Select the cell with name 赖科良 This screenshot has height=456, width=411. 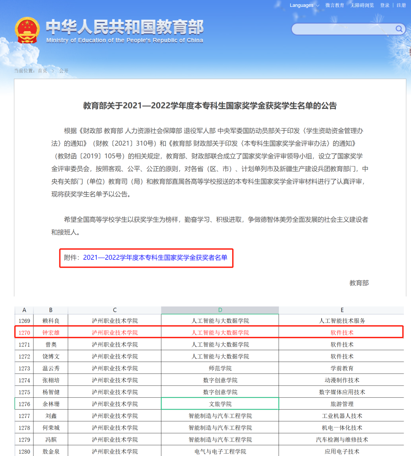(51, 320)
